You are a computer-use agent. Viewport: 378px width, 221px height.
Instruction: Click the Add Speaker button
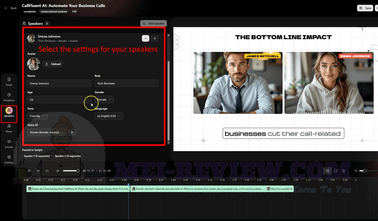pos(154,23)
